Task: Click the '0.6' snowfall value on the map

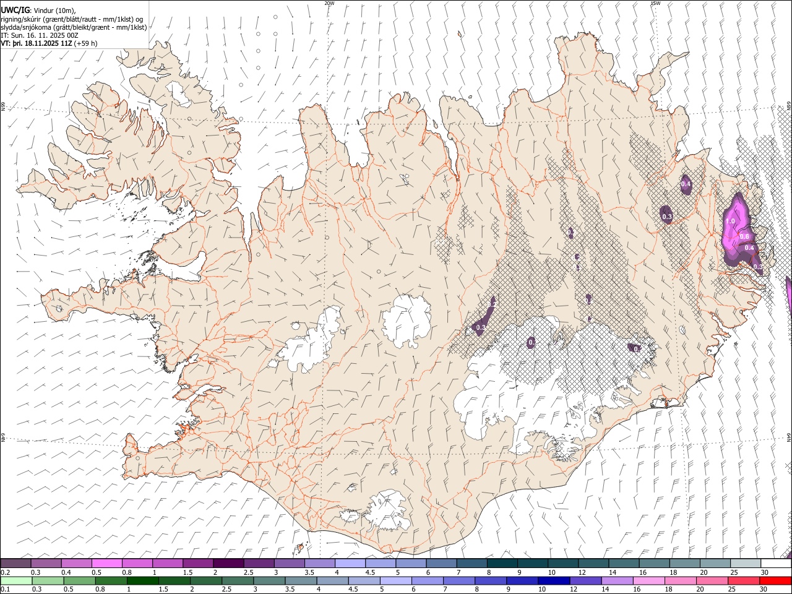Action: [744, 236]
